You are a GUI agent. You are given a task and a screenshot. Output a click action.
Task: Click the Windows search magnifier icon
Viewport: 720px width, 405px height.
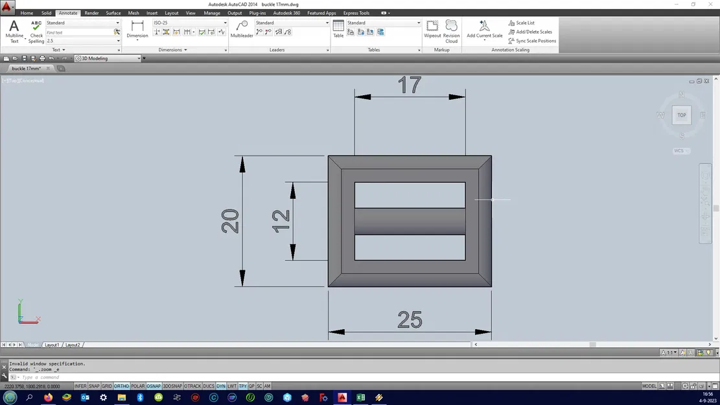tap(29, 397)
